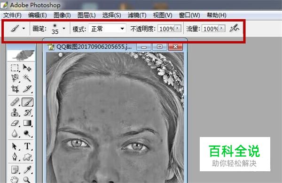Select the Zoom tool
Viewport: 282px width, 183px height.
(27, 179)
